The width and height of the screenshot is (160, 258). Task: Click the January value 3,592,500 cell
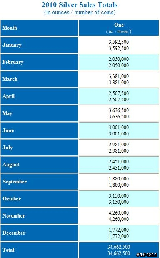[119, 45]
